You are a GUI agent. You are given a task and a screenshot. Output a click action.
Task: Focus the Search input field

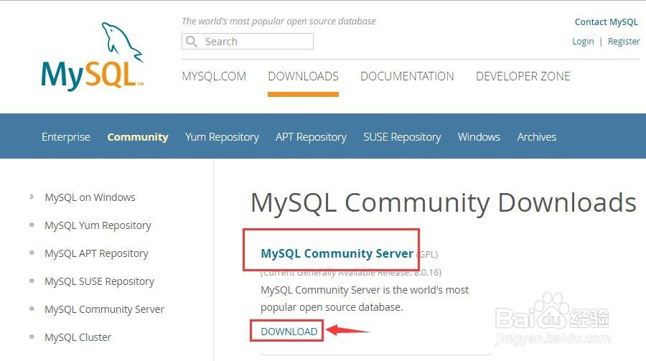248,41
